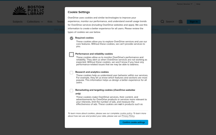Select the Teens navigation item
This screenshot has height=135, width=216.
[60, 22]
